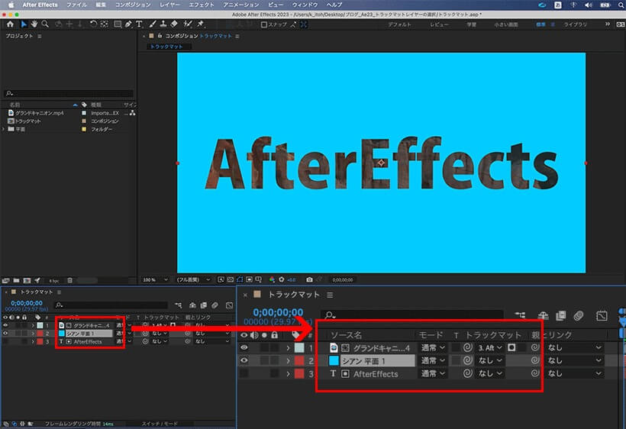Click the 8 bpc color depth button
The height and width of the screenshot is (429, 626).
tap(54, 281)
